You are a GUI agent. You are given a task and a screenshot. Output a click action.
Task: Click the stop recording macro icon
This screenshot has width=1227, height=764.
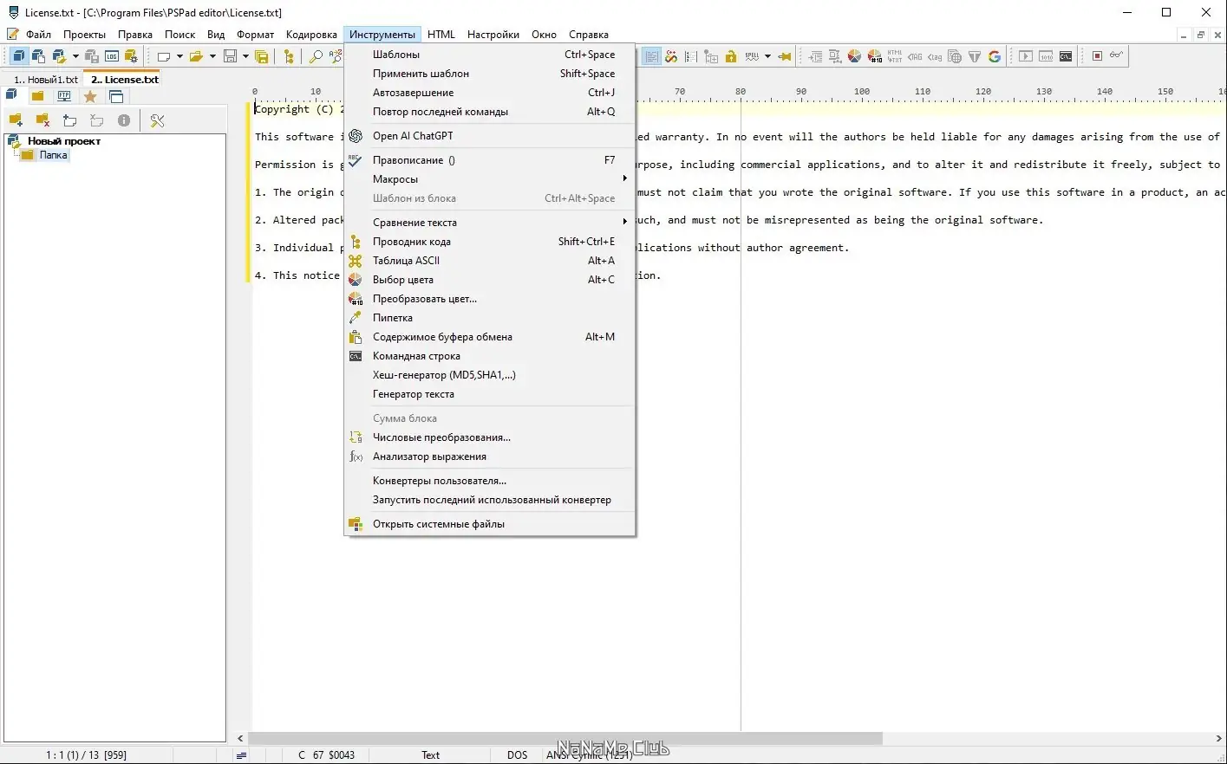click(1097, 56)
